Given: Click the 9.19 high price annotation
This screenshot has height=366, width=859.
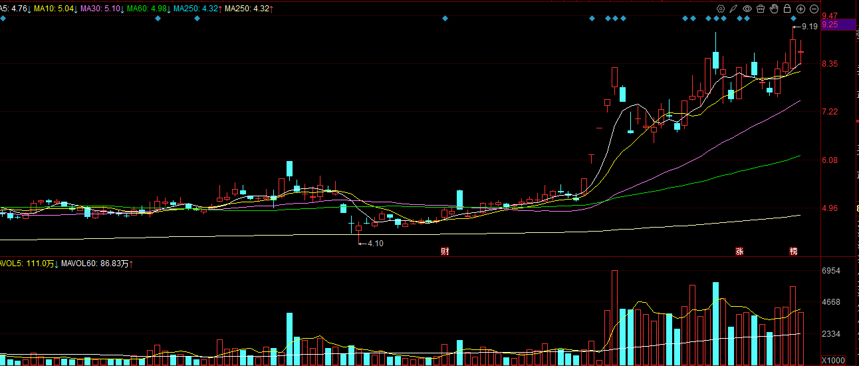Looking at the screenshot, I should click(809, 27).
